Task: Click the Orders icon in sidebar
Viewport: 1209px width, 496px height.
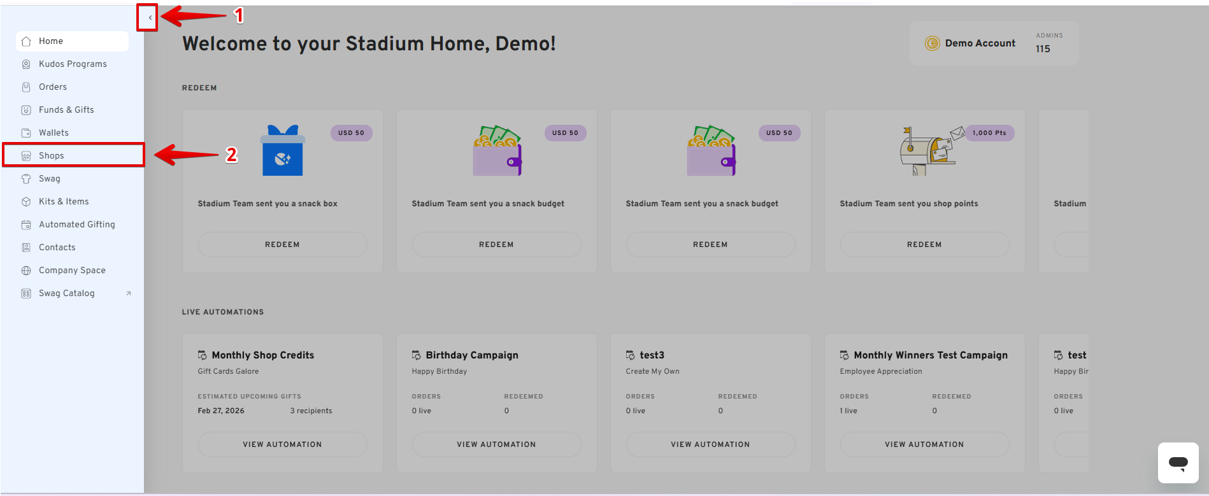Action: [x=26, y=87]
